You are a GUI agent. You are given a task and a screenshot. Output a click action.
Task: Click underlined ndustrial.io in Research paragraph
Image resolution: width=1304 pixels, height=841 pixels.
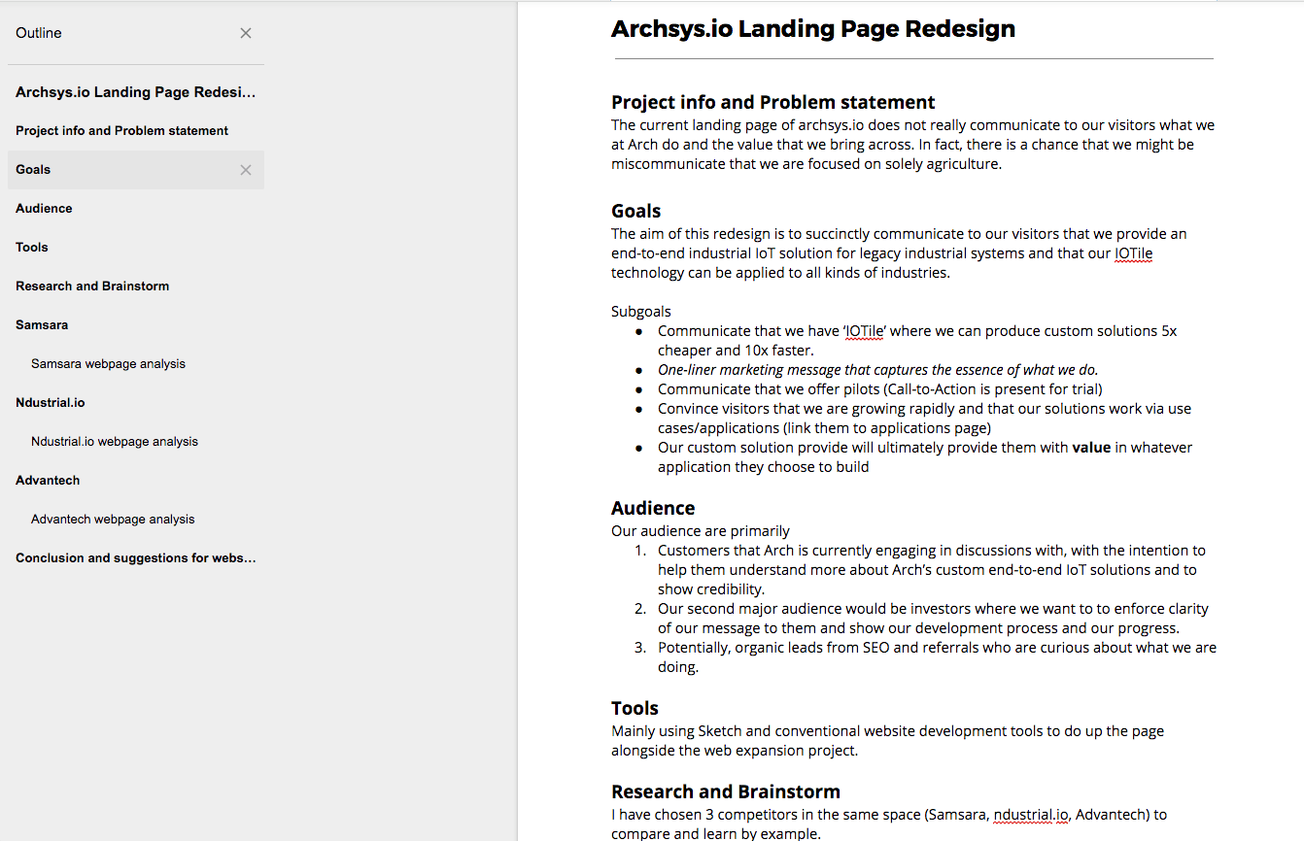click(x=1031, y=815)
